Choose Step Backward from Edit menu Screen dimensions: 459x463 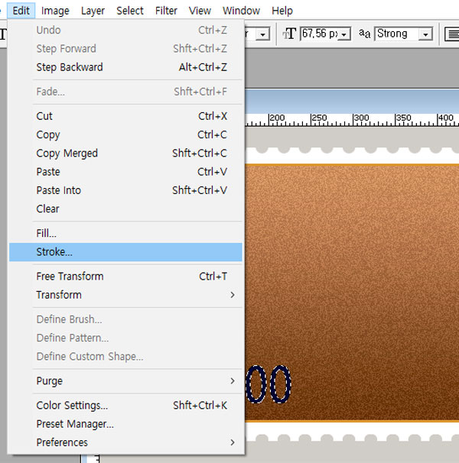click(125, 67)
